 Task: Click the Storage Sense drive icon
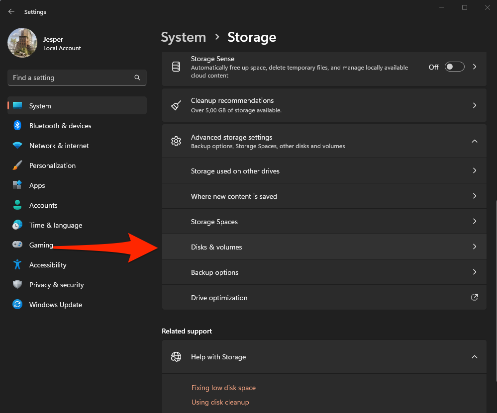(x=176, y=67)
